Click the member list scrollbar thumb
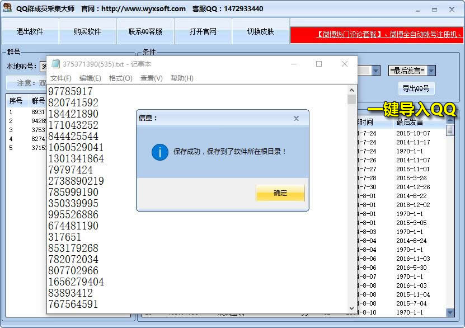 coord(450,130)
